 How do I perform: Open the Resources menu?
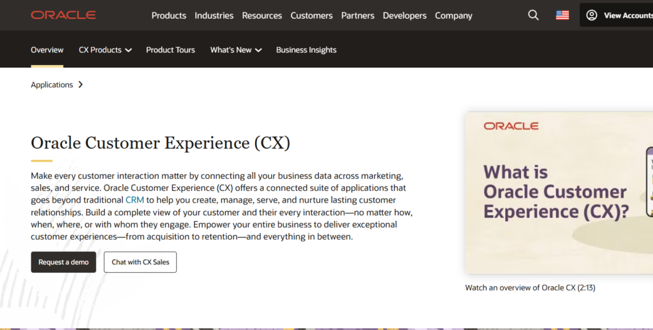tap(262, 15)
